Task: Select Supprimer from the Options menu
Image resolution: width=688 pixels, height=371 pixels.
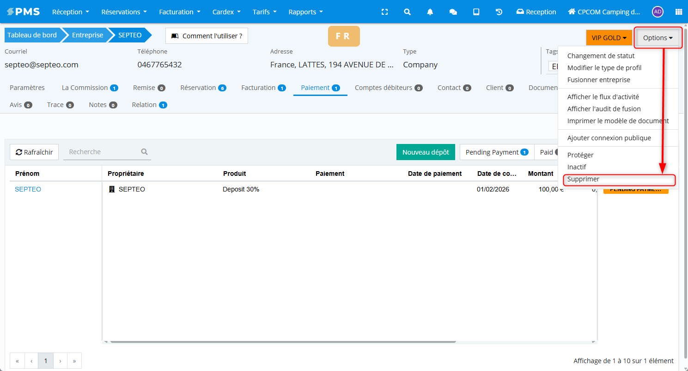Action: click(583, 179)
